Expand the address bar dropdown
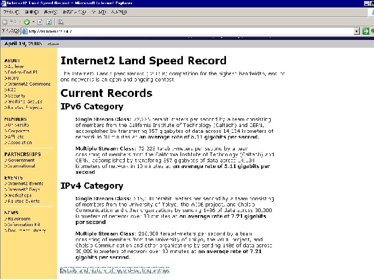374x280 pixels. click(356, 31)
